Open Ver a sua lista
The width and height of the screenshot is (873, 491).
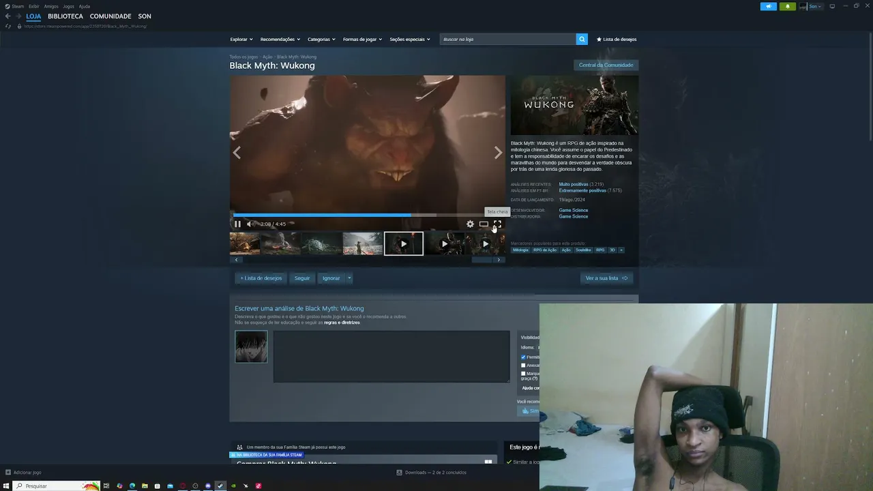coord(606,278)
